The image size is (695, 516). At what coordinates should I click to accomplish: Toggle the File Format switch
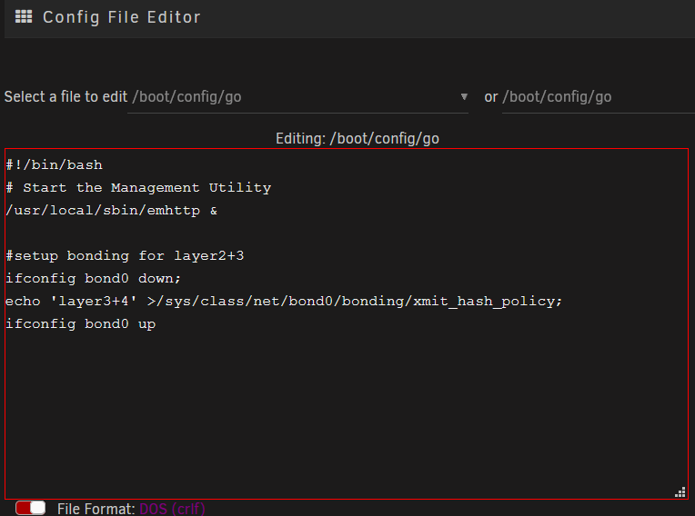pyautogui.click(x=30, y=508)
